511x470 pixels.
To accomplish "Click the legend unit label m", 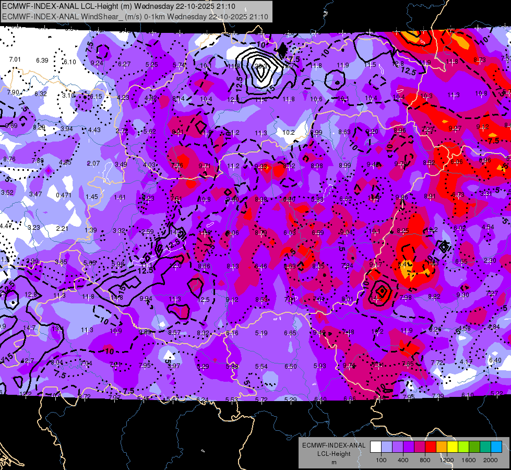I will pos(334,462).
